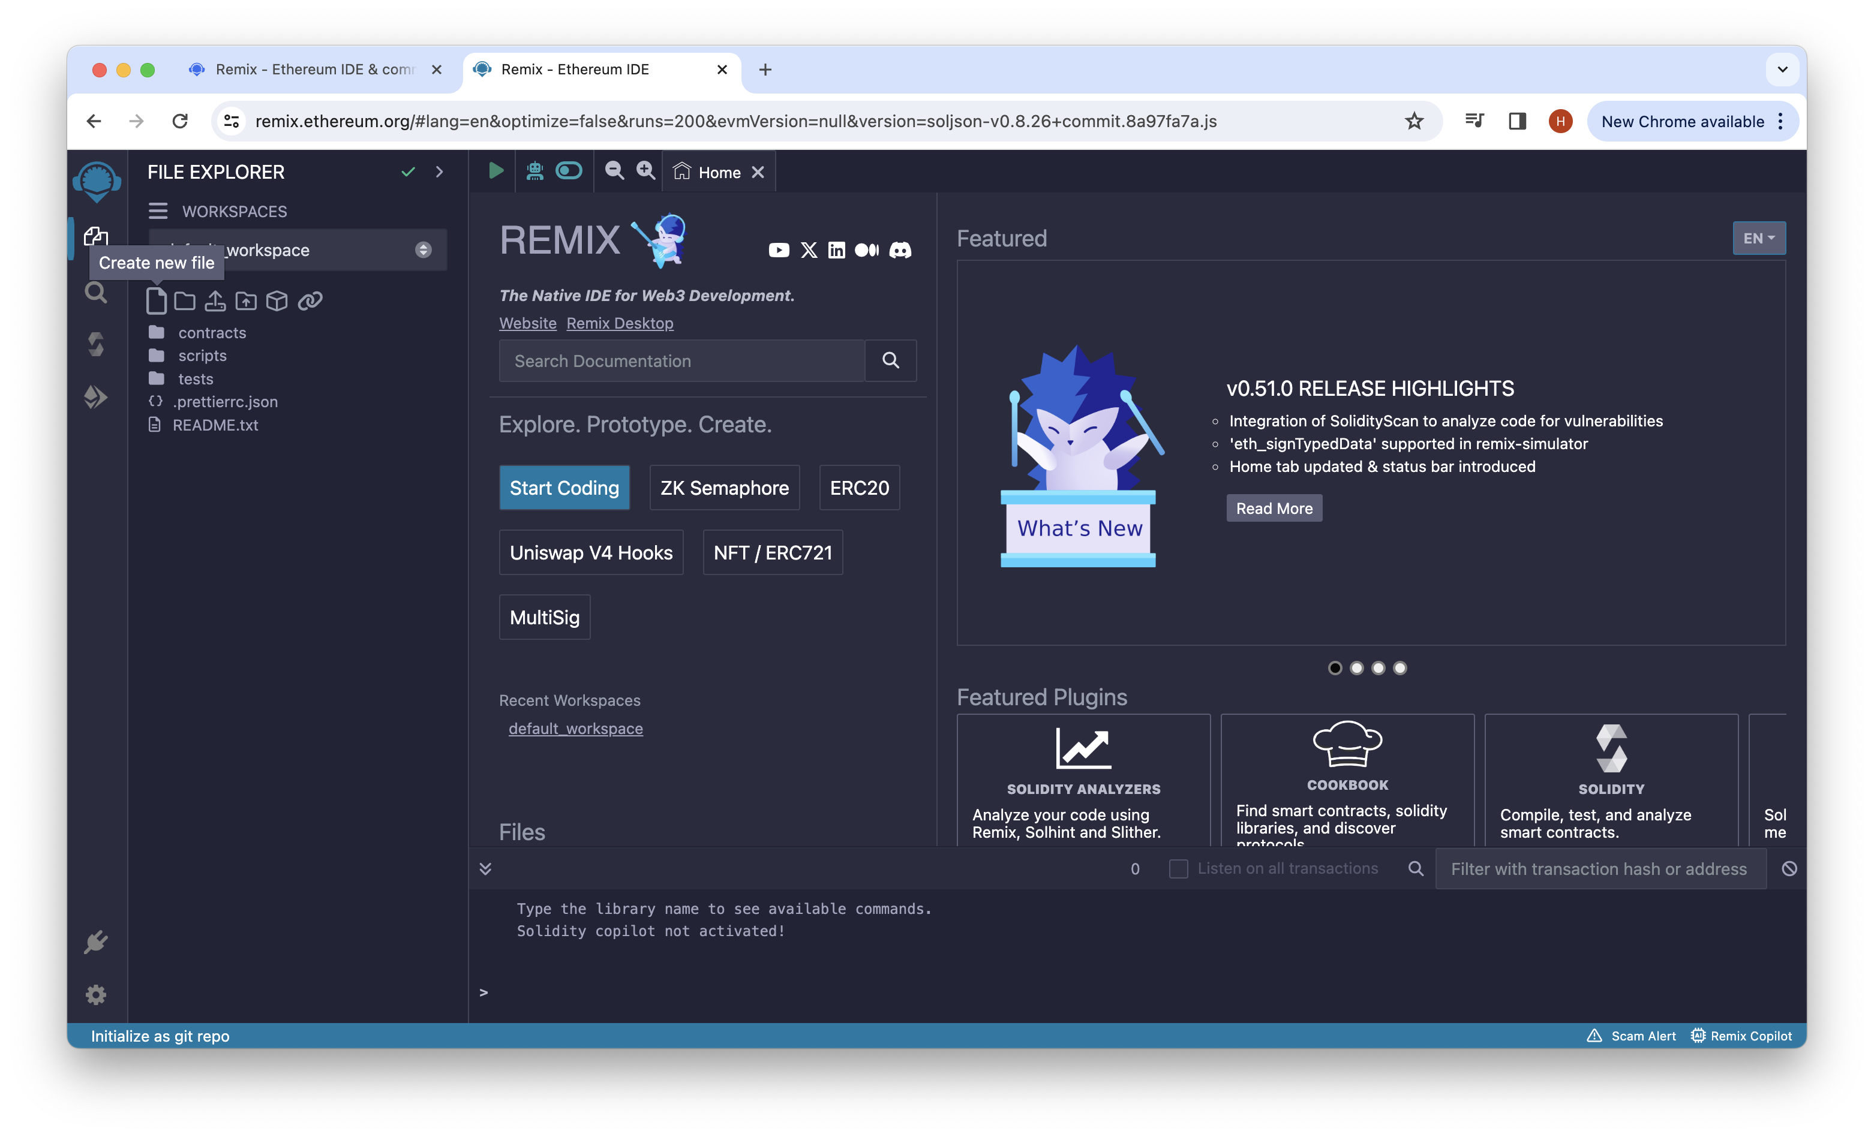The height and width of the screenshot is (1137, 1874).
Task: Click the documentation search magnifier button
Action: click(891, 360)
